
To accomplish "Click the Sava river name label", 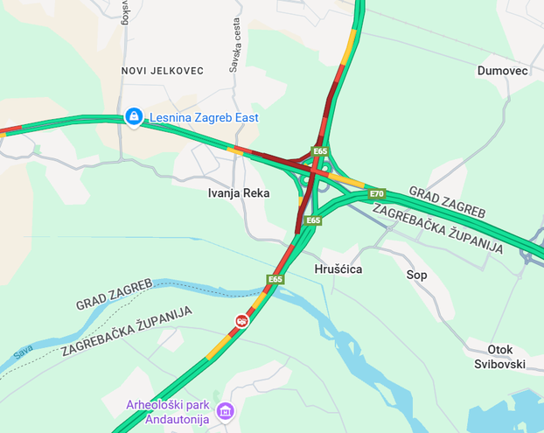I will (24, 352).
